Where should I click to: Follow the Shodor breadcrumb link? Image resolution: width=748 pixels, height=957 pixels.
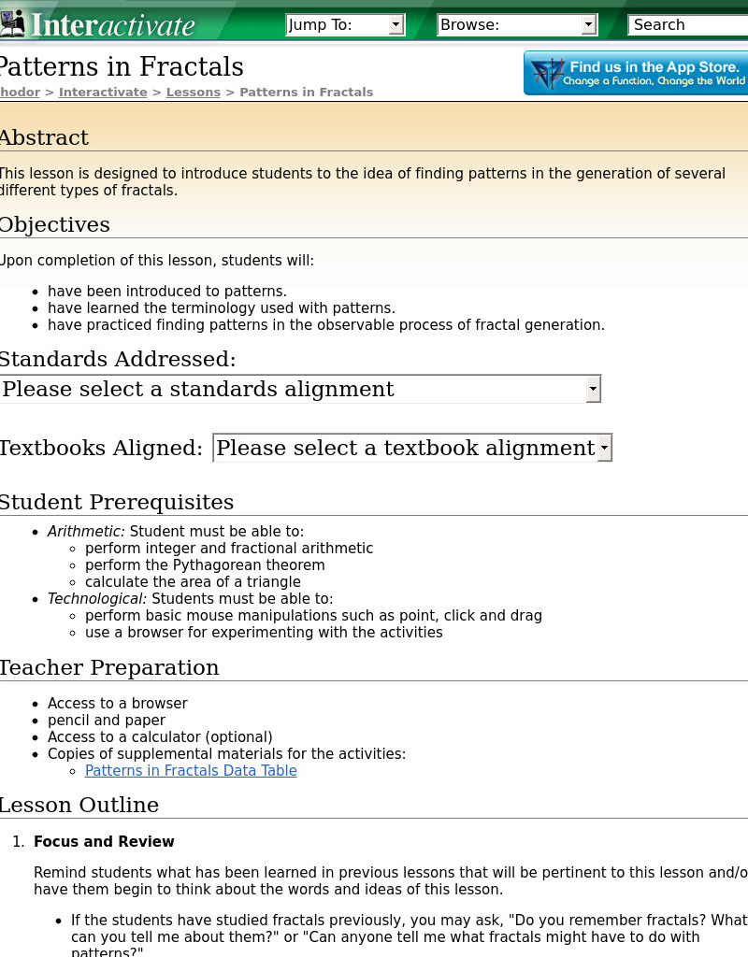click(x=20, y=92)
